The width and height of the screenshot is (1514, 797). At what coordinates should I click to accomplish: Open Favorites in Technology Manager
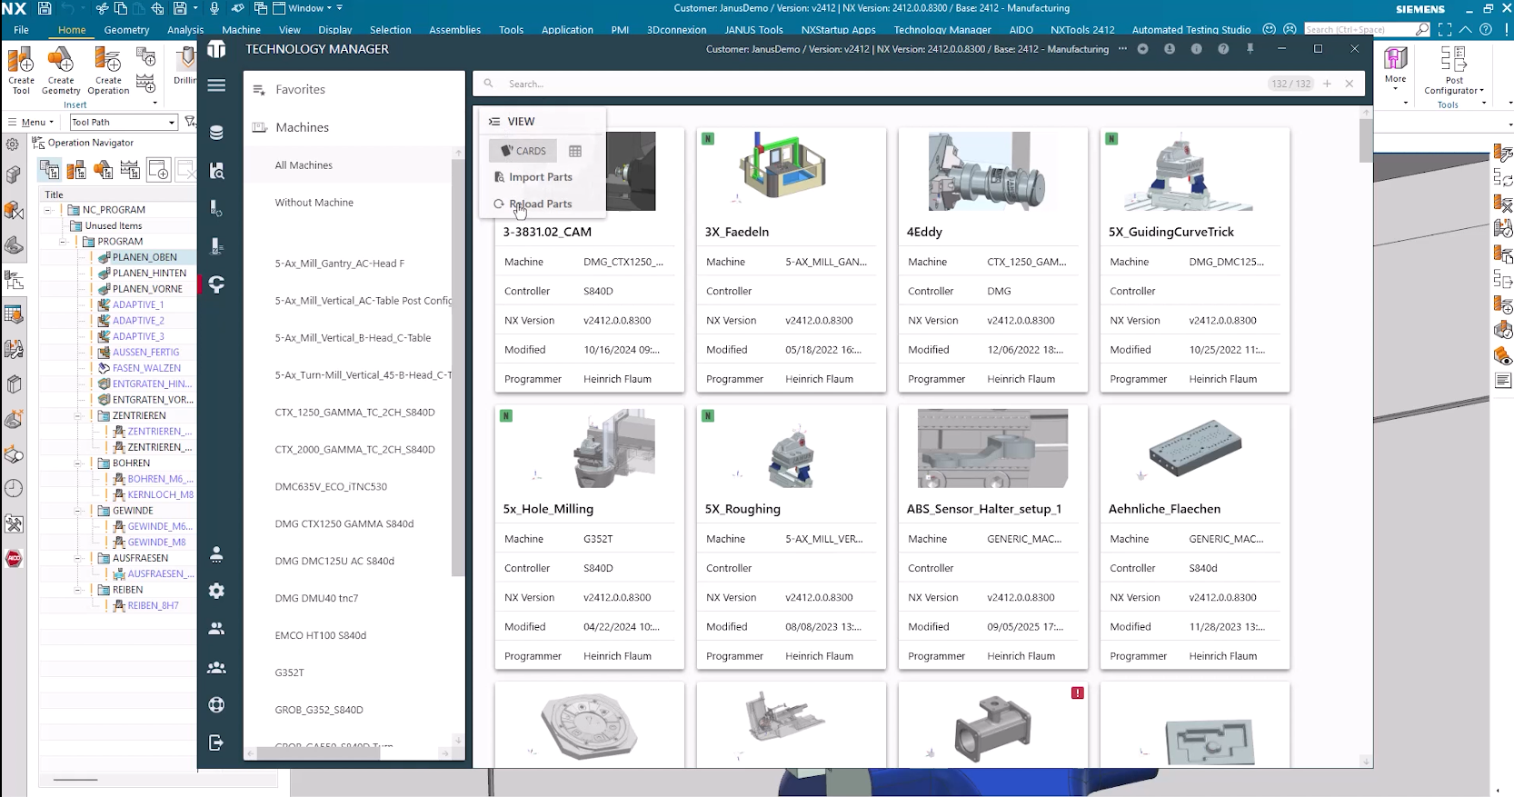(300, 90)
